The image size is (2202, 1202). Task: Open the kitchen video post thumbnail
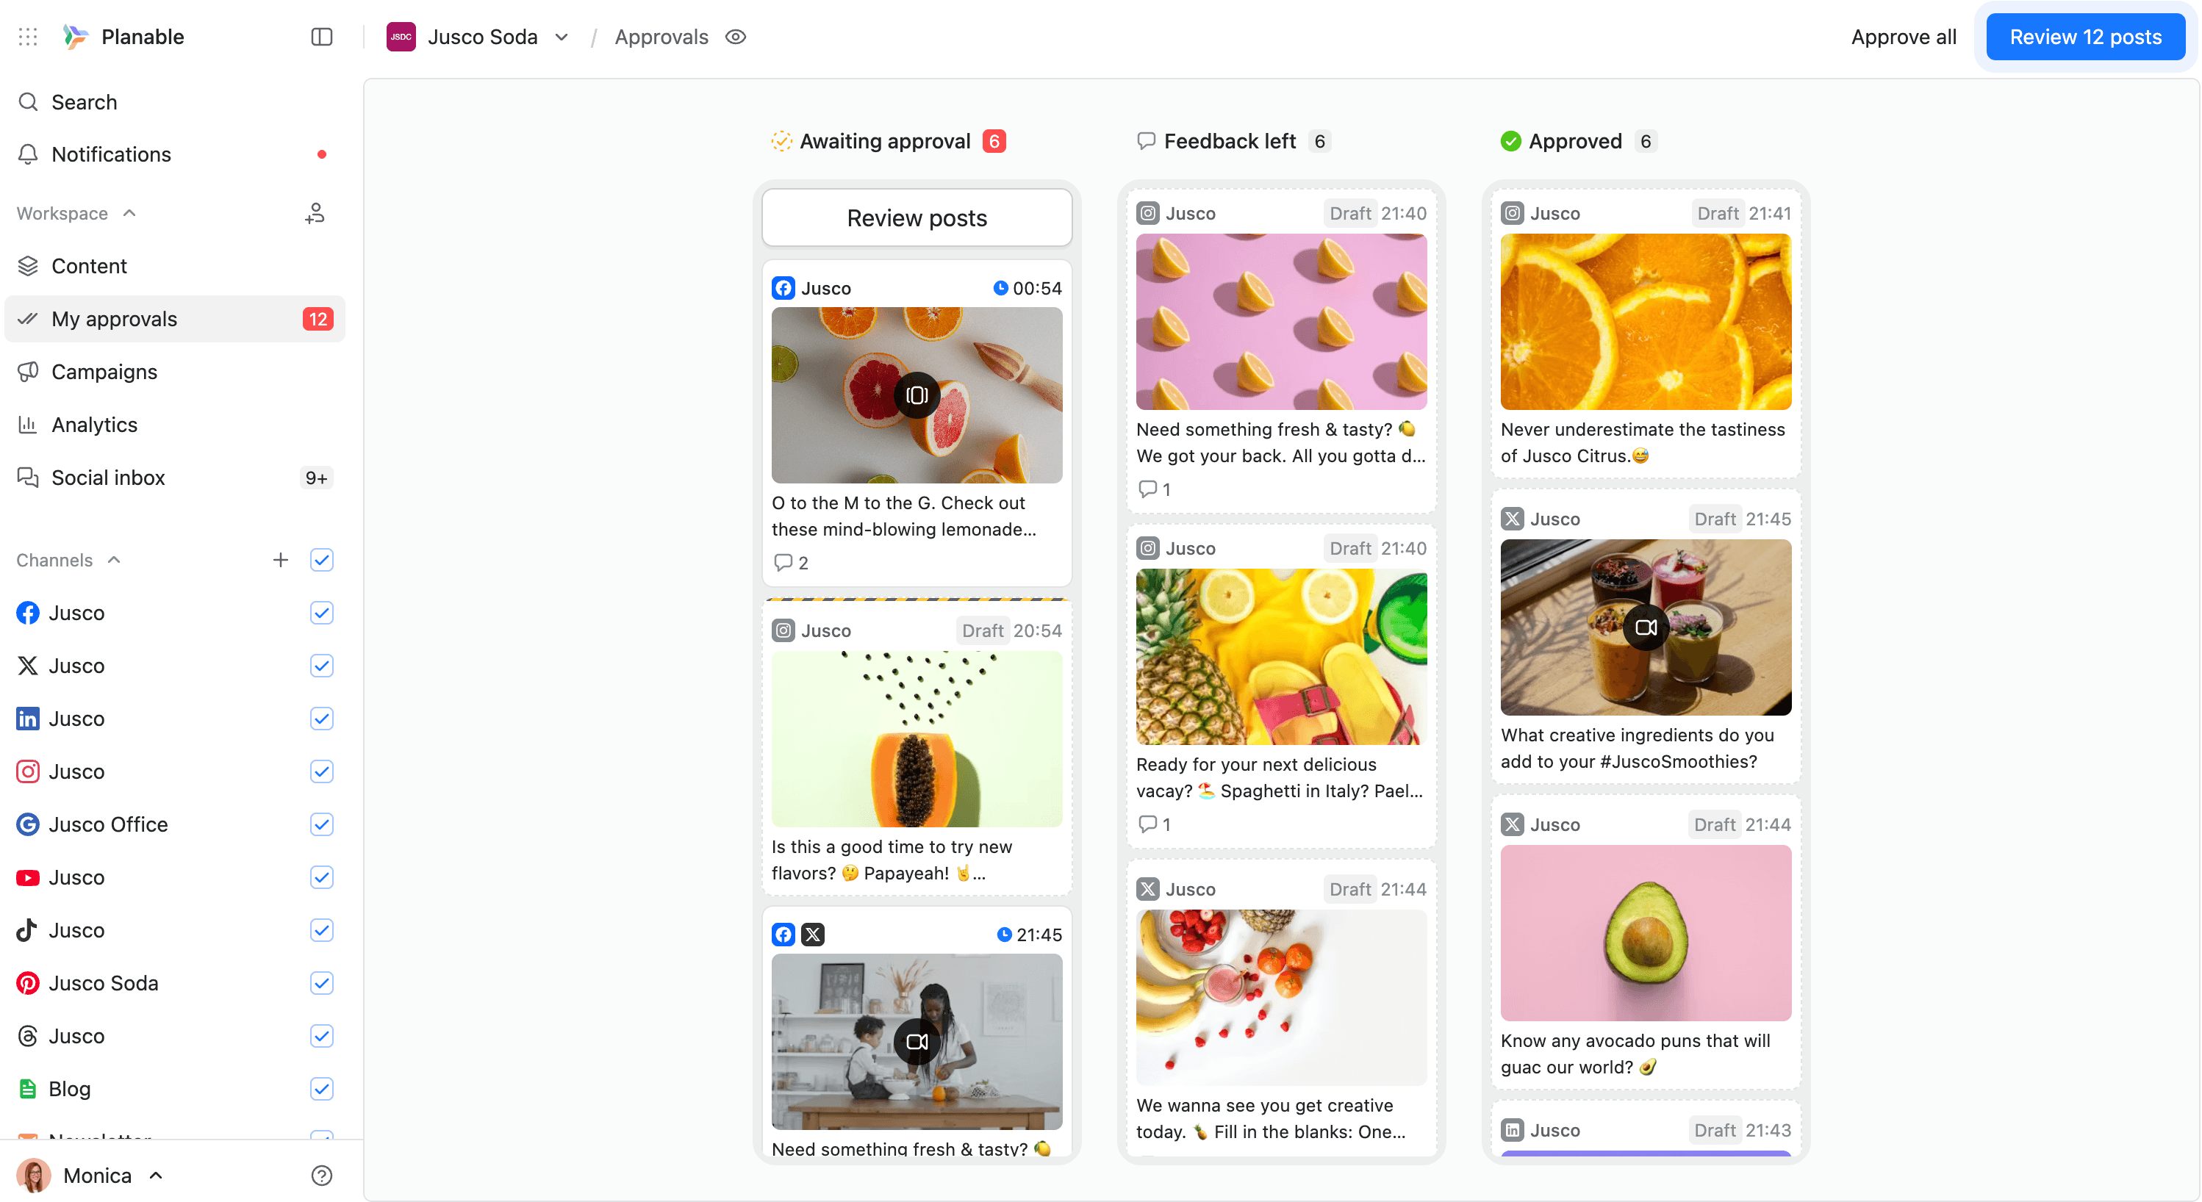pos(917,1043)
